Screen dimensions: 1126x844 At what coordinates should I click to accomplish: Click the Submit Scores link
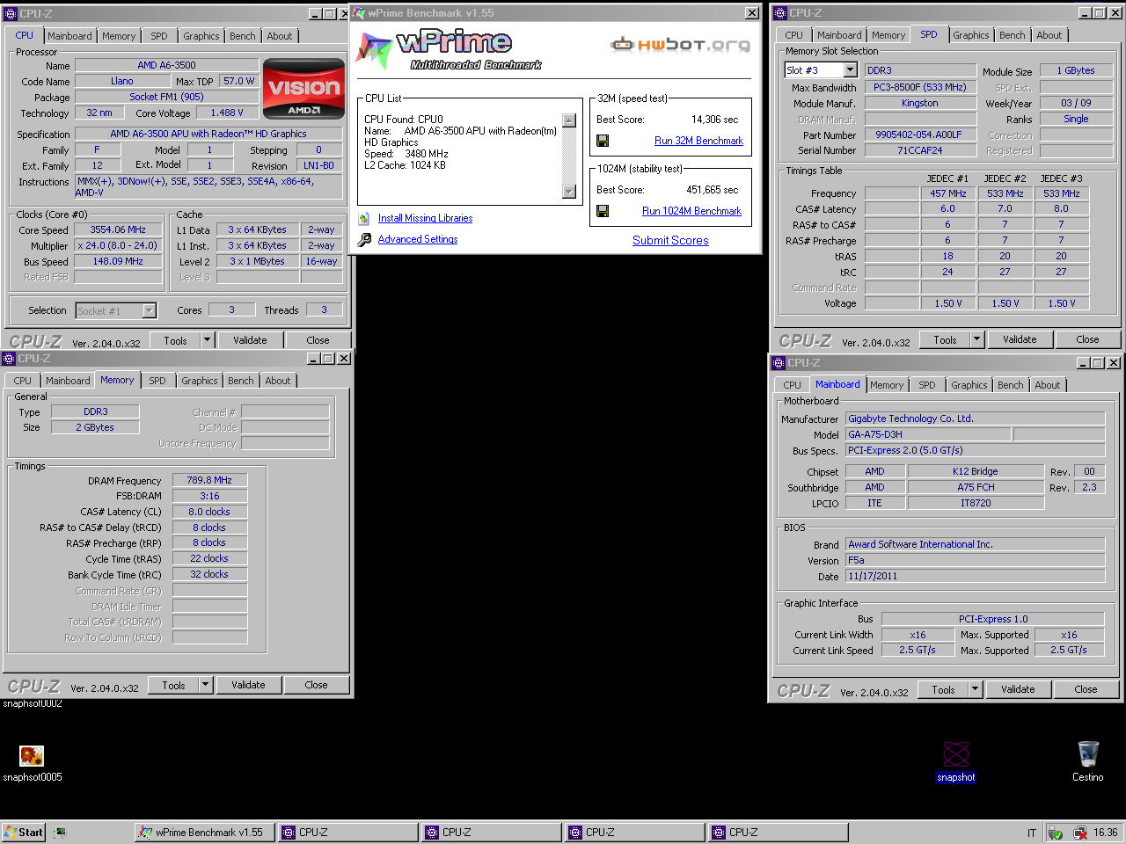pyautogui.click(x=670, y=240)
